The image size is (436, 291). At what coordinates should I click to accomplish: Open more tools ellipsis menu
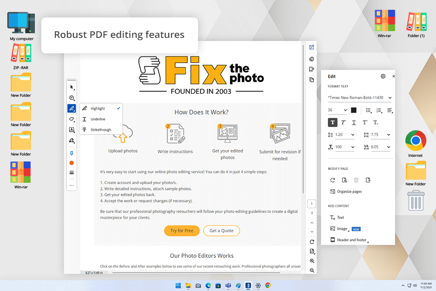pyautogui.click(x=72, y=185)
